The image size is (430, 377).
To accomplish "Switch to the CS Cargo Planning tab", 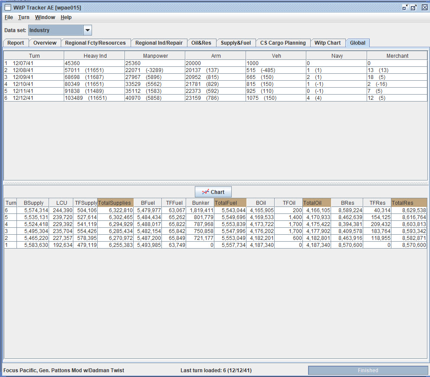I will click(283, 43).
